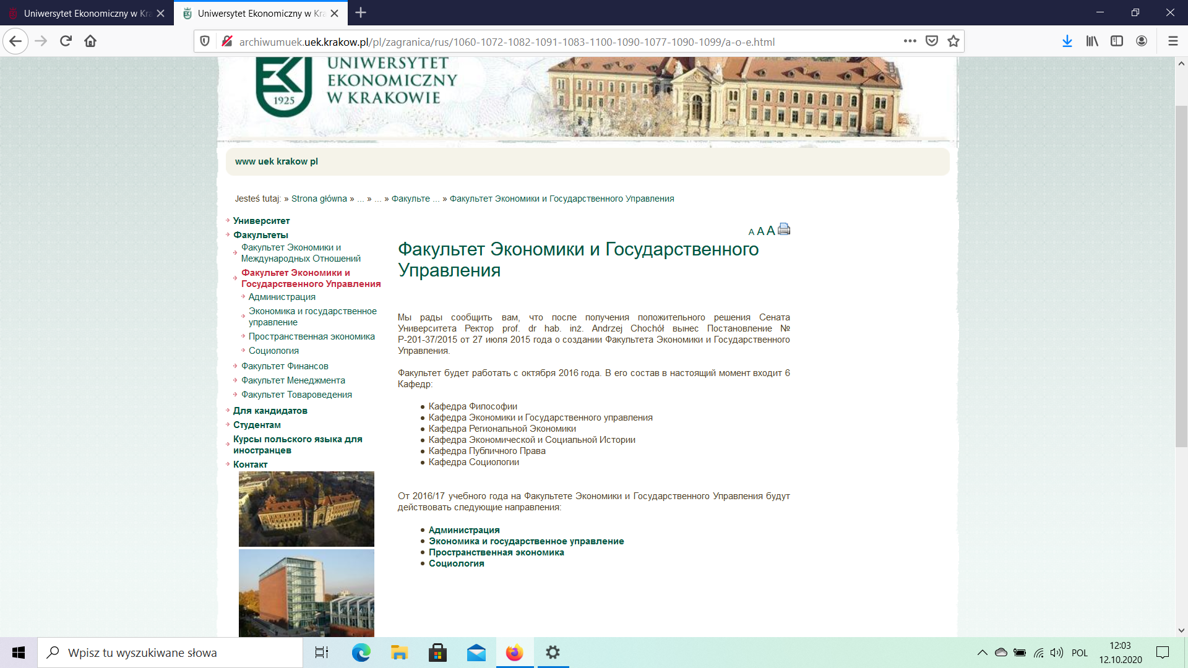Screen dimensions: 1188x668
Task: Open the Факультет Финансов sidebar link
Action: point(285,366)
